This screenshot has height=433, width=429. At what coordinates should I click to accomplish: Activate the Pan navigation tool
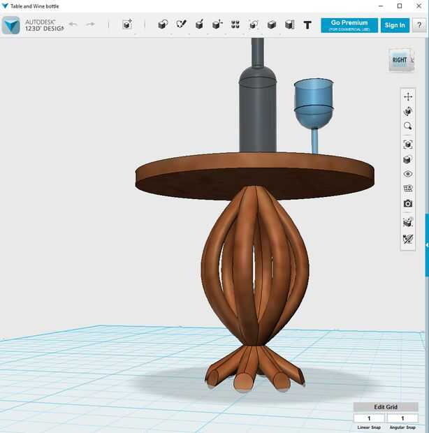[x=408, y=96]
